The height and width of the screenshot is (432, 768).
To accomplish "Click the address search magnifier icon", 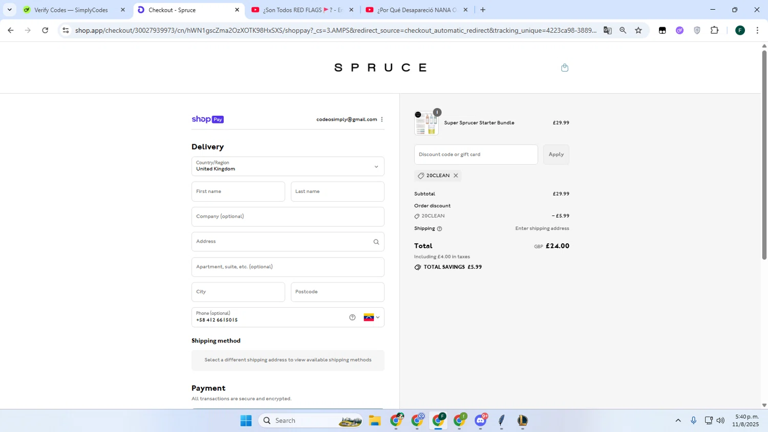I will click(376, 242).
